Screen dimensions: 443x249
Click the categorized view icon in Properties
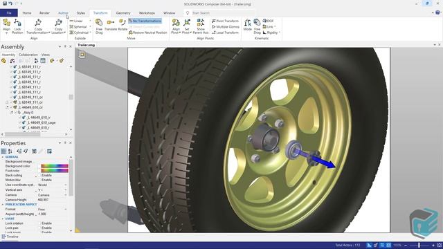coord(3,151)
